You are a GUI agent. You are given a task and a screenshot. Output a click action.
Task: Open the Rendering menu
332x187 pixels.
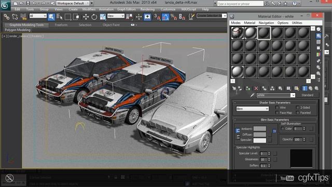(x=147, y=9)
